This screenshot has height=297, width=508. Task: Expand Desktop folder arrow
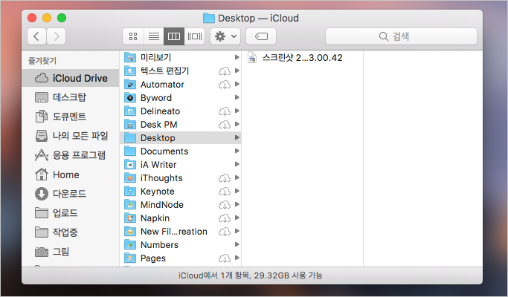pos(237,137)
